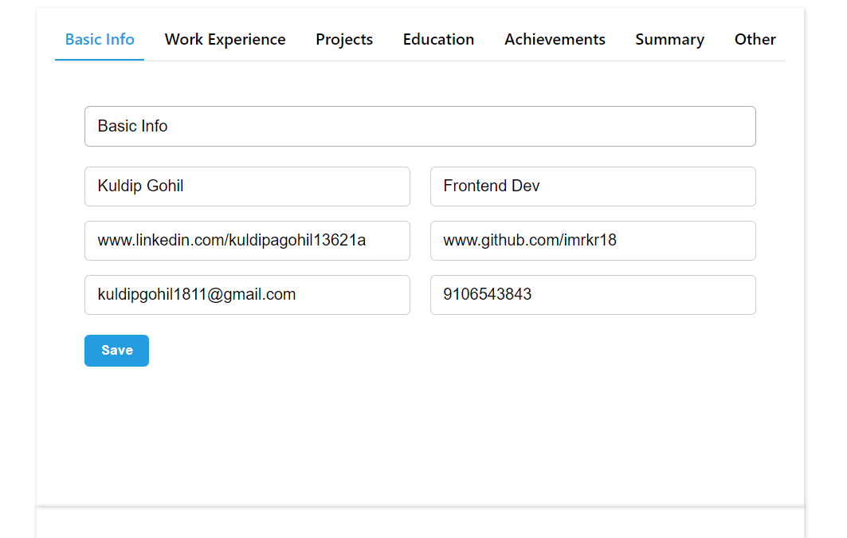The height and width of the screenshot is (538, 847).
Task: Select the Education tab
Action: coord(438,39)
